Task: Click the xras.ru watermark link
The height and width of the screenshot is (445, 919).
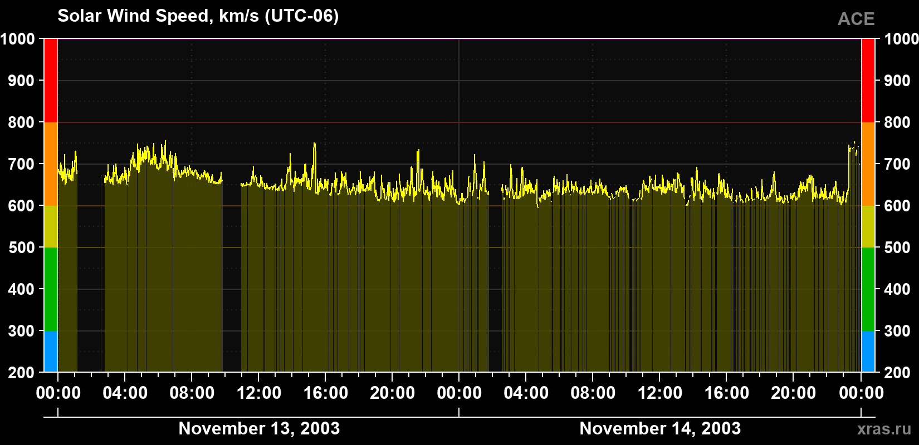Action: pos(884,428)
